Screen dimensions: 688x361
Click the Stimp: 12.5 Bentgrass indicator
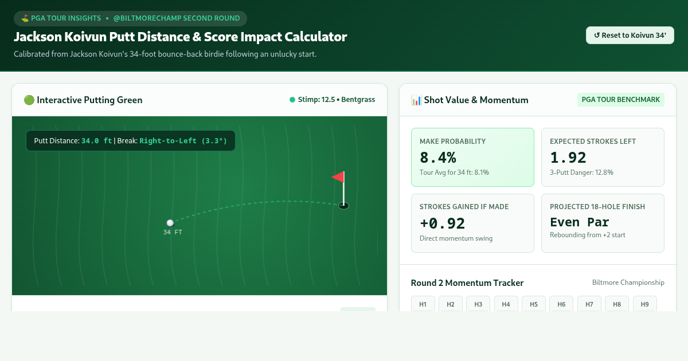click(x=333, y=100)
